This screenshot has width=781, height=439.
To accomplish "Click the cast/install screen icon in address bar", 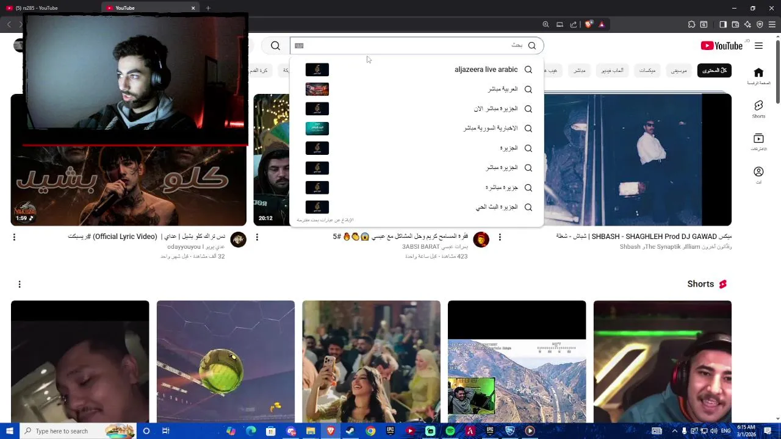I will [560, 24].
